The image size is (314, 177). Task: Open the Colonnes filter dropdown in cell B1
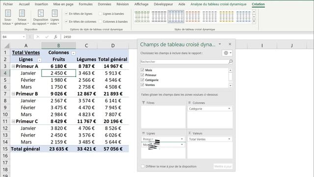click(x=74, y=53)
